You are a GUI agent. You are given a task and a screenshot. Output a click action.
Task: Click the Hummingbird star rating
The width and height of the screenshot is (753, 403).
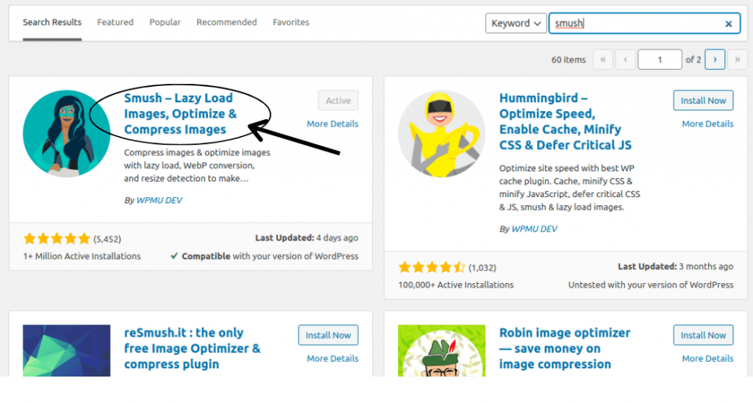[432, 267]
